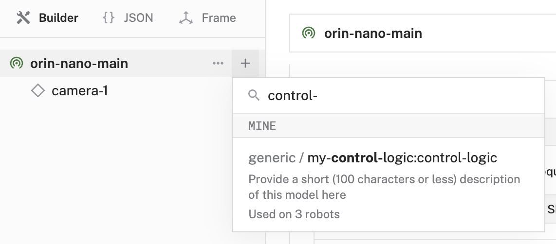Screen dimensions: 556x244
Task: Click the diamond icon next to camera-1
Action: tap(38, 90)
